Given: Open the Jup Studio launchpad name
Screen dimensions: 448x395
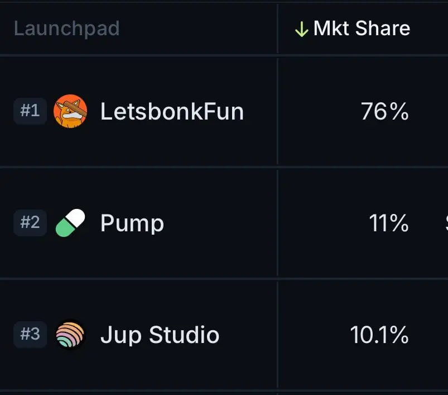Looking at the screenshot, I should (x=160, y=335).
